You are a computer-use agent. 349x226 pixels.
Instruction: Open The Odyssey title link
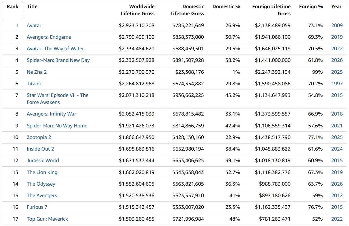coord(41,184)
